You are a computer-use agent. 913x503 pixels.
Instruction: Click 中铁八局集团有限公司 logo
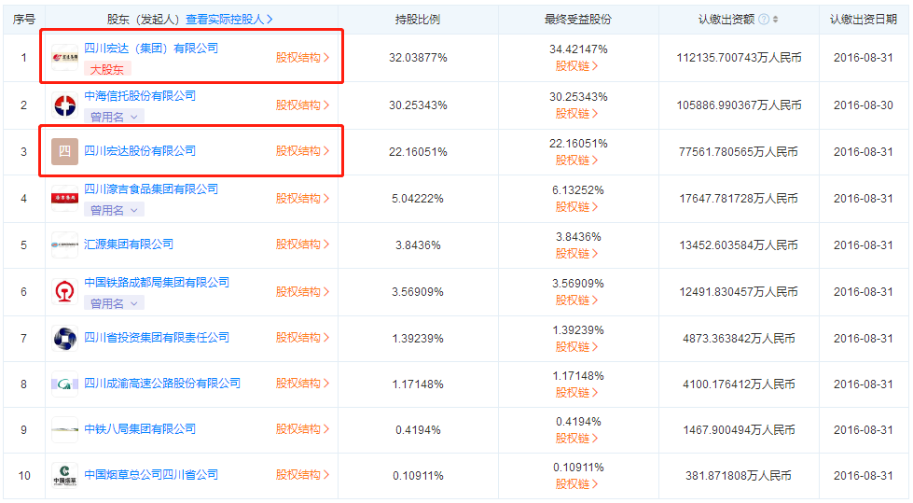point(64,429)
